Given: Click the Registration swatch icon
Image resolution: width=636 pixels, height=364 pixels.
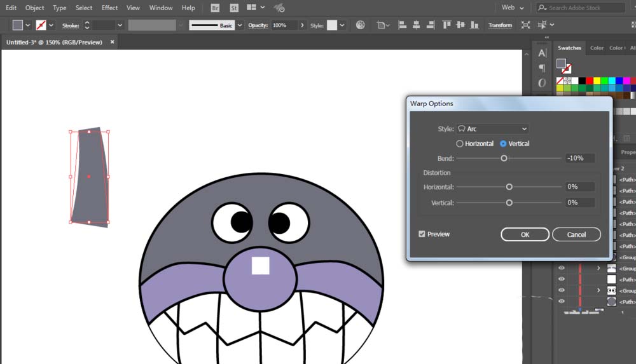Looking at the screenshot, I should click(567, 81).
